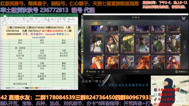The image size is (189, 106).
Task: Select the cell containing 张辽
Action: tap(20, 50)
